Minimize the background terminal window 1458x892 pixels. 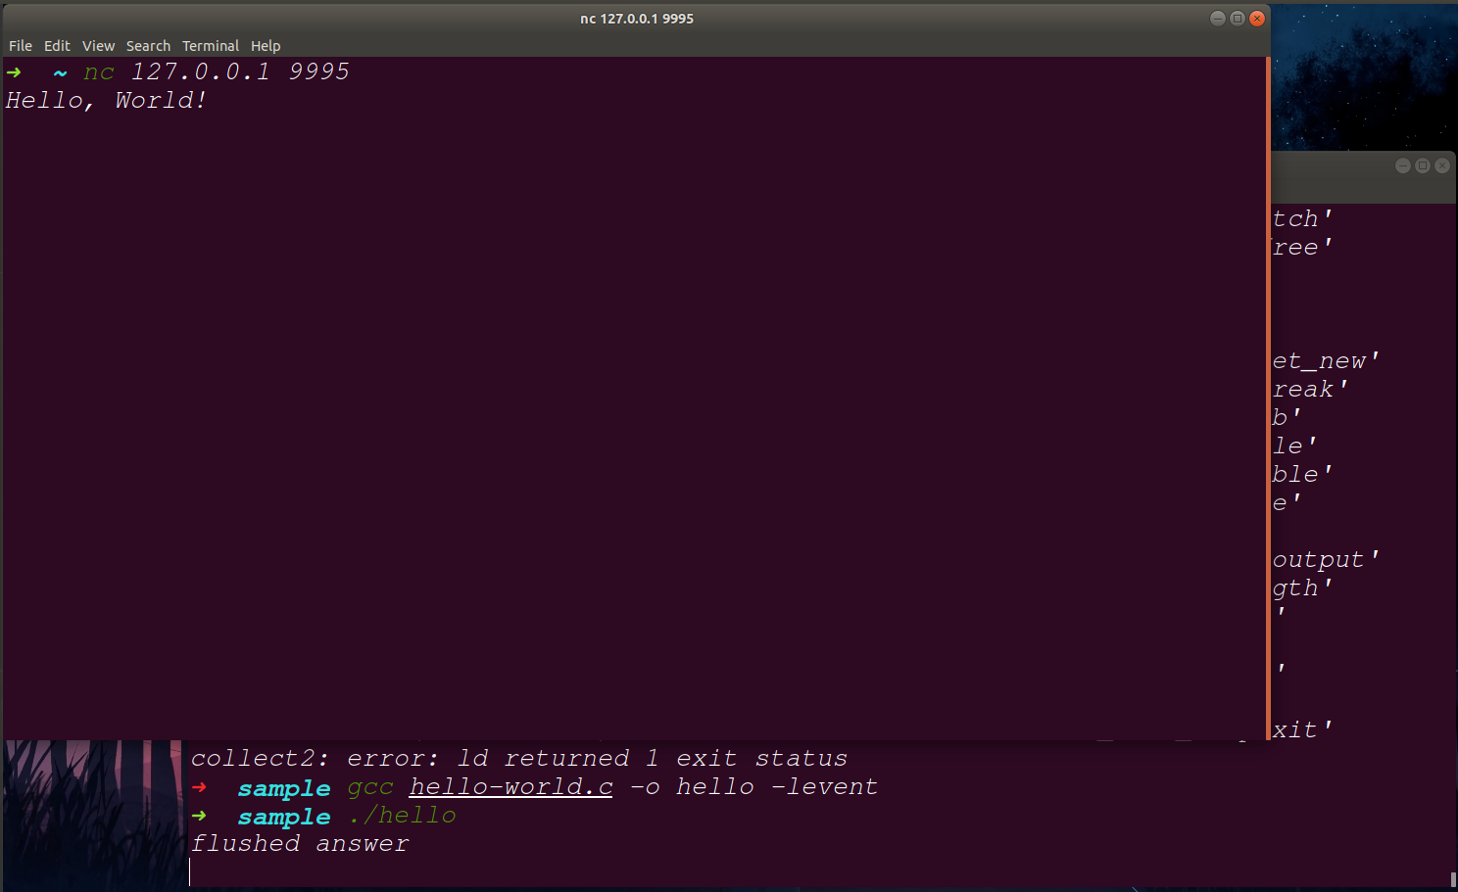click(1403, 165)
